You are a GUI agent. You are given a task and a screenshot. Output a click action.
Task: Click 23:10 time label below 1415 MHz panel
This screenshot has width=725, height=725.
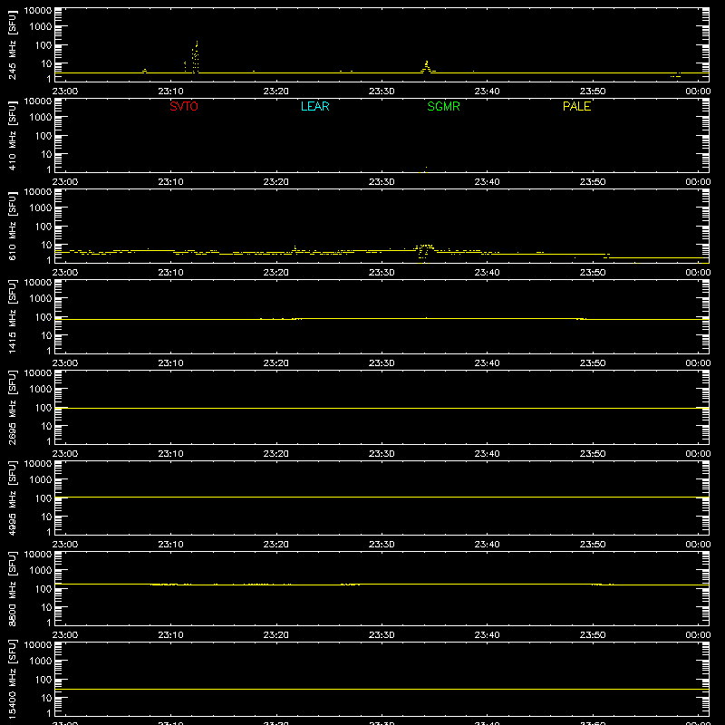tap(170, 363)
